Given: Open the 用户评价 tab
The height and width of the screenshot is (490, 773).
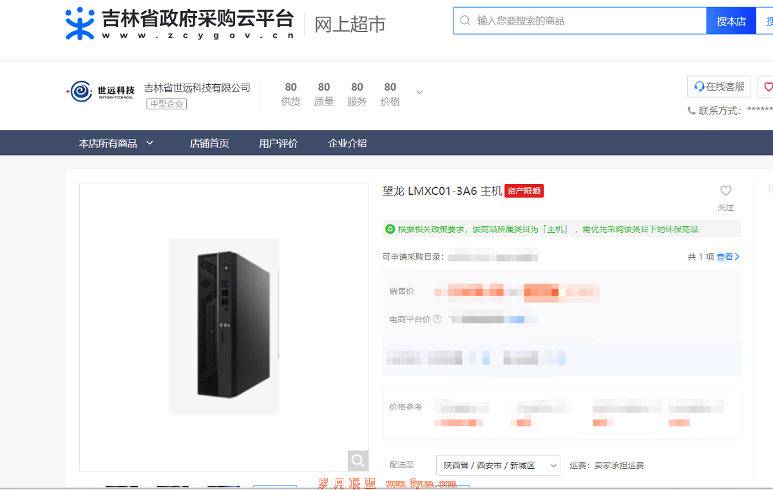Looking at the screenshot, I should tap(278, 143).
